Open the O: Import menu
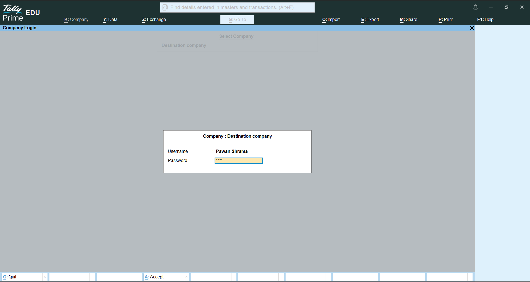The width and height of the screenshot is (530, 282). (331, 20)
